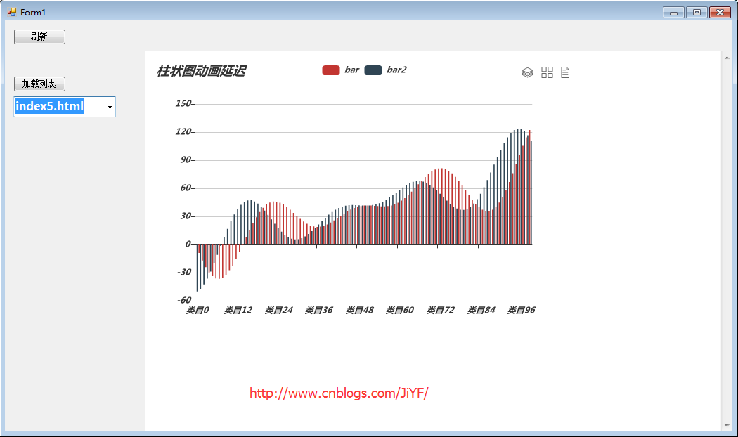Close the Form1 window
The height and width of the screenshot is (437, 738).
point(720,13)
